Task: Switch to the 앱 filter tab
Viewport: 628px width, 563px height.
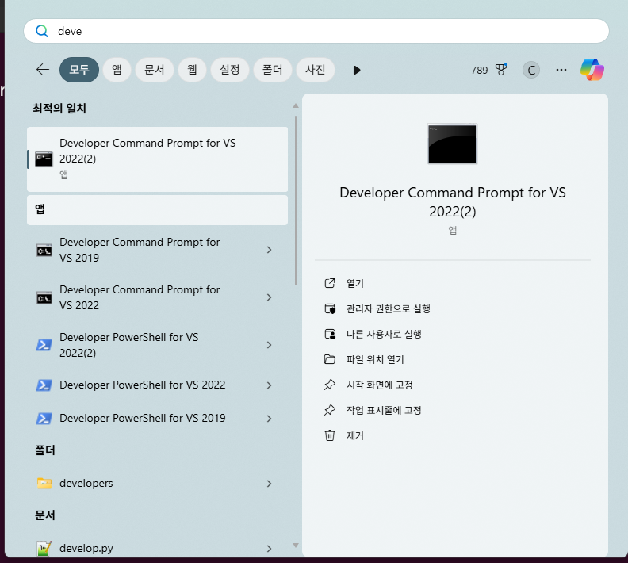Action: click(x=117, y=70)
